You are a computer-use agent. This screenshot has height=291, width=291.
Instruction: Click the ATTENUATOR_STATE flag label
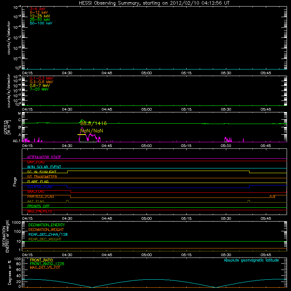(44, 157)
